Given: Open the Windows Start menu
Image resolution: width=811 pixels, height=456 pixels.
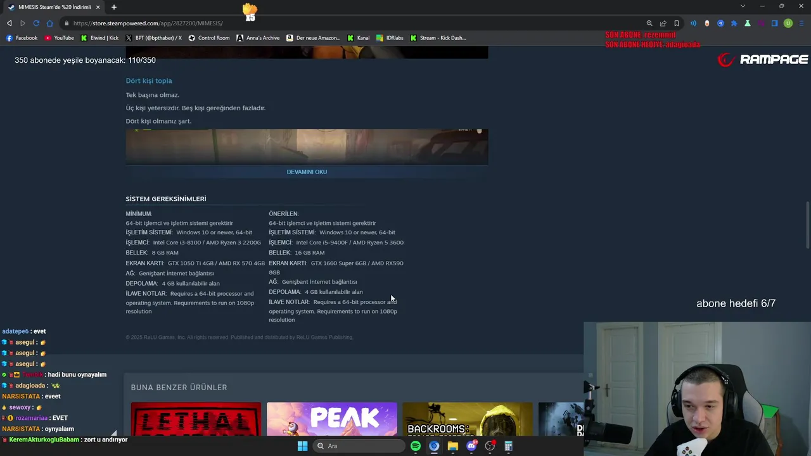Looking at the screenshot, I should 303,446.
